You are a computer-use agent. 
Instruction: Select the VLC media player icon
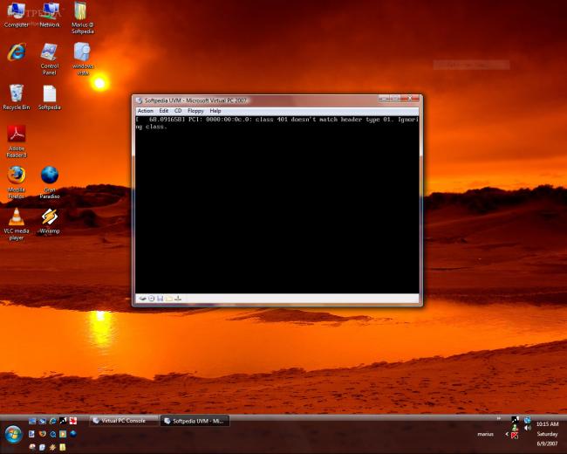pos(17,224)
